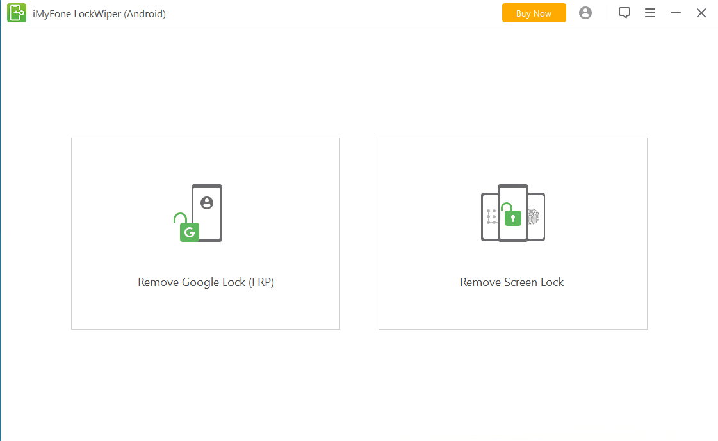This screenshot has height=441, width=718.
Task: Click the iMyFone LockWiper app logo
Action: (x=17, y=13)
